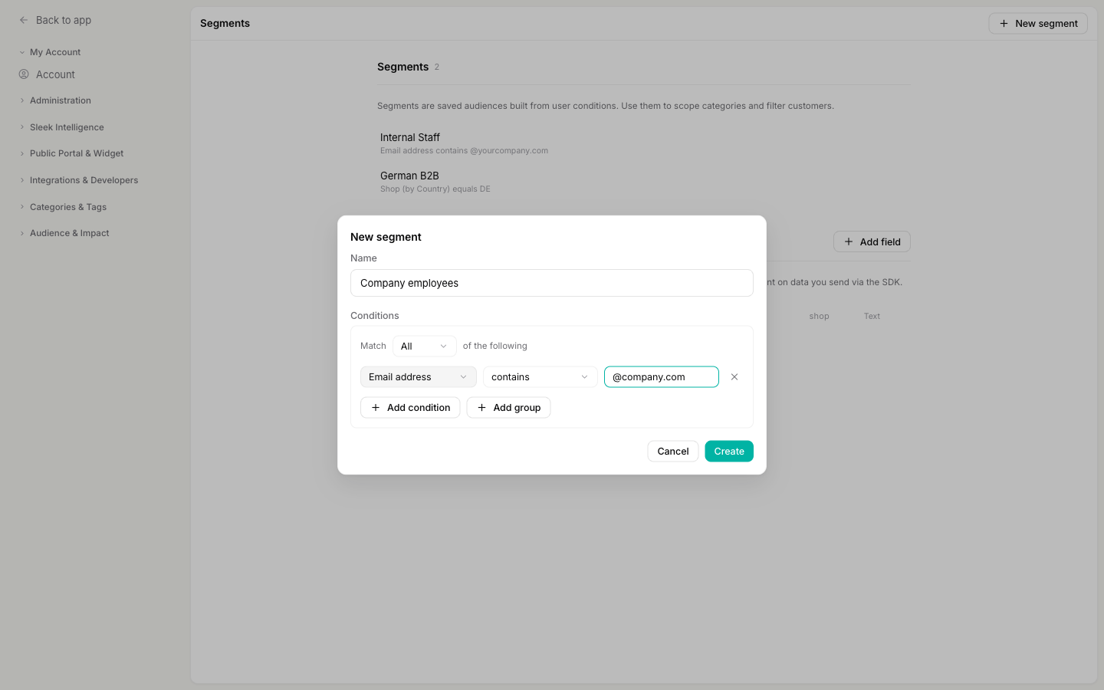Click the @company.com value input
The width and height of the screenshot is (1104, 690).
(x=662, y=377)
